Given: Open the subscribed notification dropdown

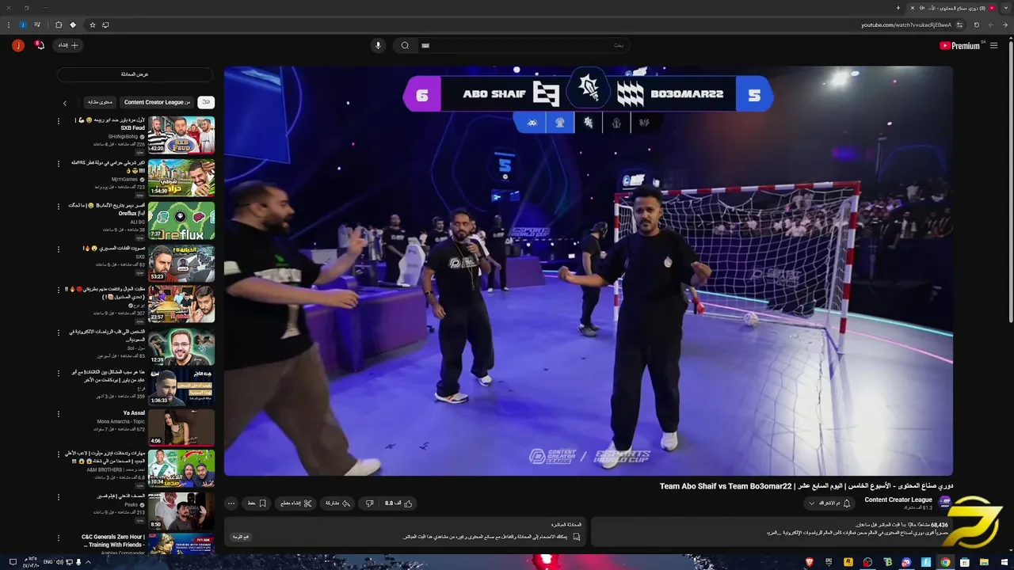Looking at the screenshot, I should (x=829, y=503).
